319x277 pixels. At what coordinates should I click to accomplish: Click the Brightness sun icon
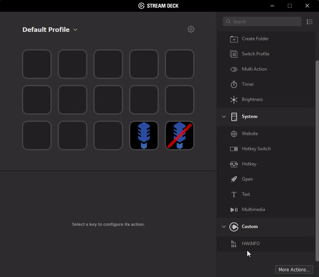(x=234, y=99)
